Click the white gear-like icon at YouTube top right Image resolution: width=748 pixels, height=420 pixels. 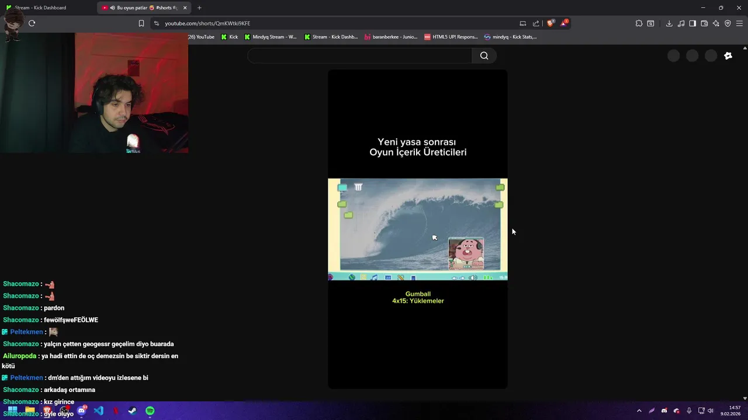point(728,55)
